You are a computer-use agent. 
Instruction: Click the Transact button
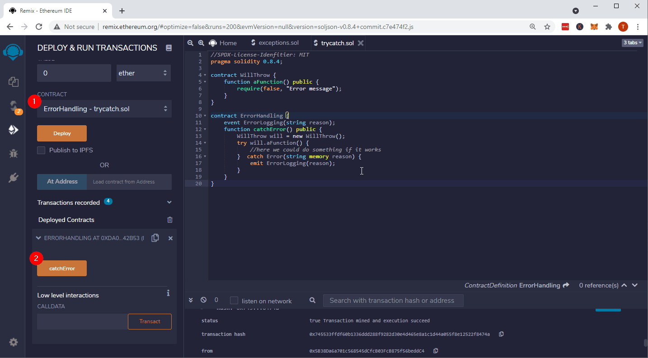coord(150,321)
